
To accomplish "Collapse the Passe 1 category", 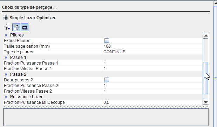I will tap(6, 58).
